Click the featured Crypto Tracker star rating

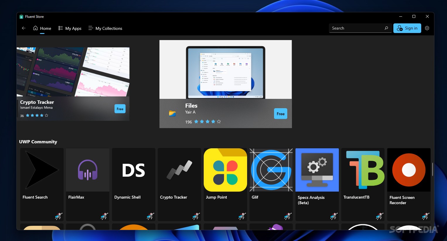click(x=37, y=116)
